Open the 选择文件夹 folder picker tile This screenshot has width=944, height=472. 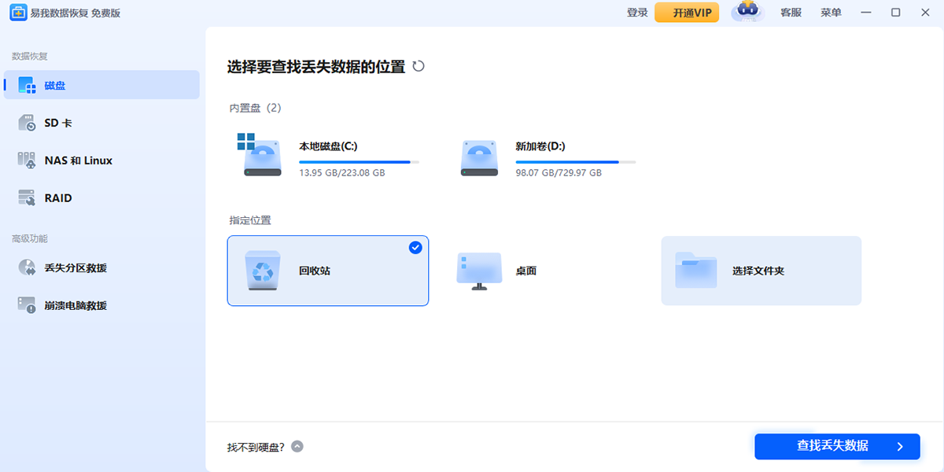tap(761, 271)
